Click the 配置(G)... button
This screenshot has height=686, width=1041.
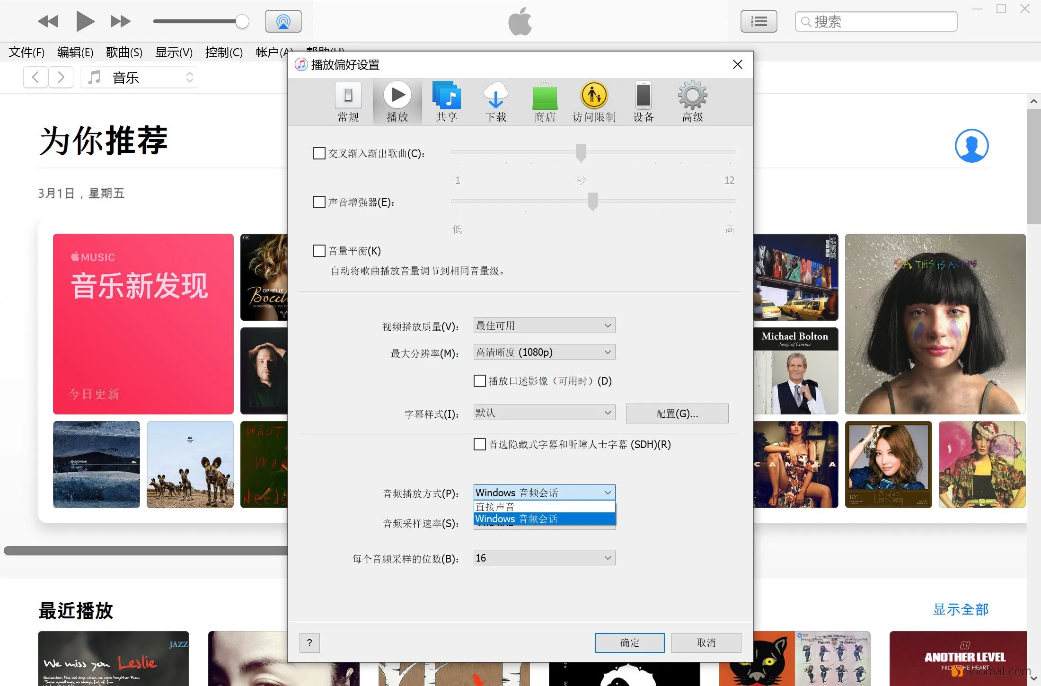pos(677,413)
